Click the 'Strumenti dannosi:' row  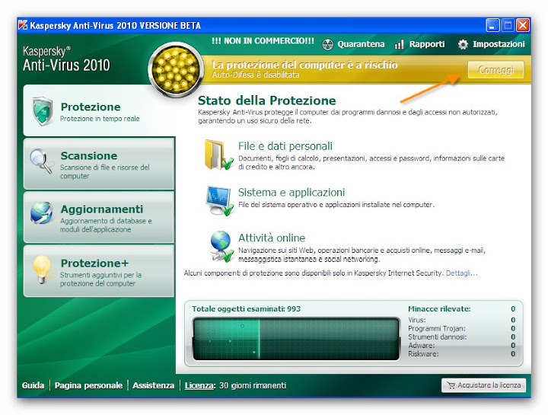coord(461,337)
